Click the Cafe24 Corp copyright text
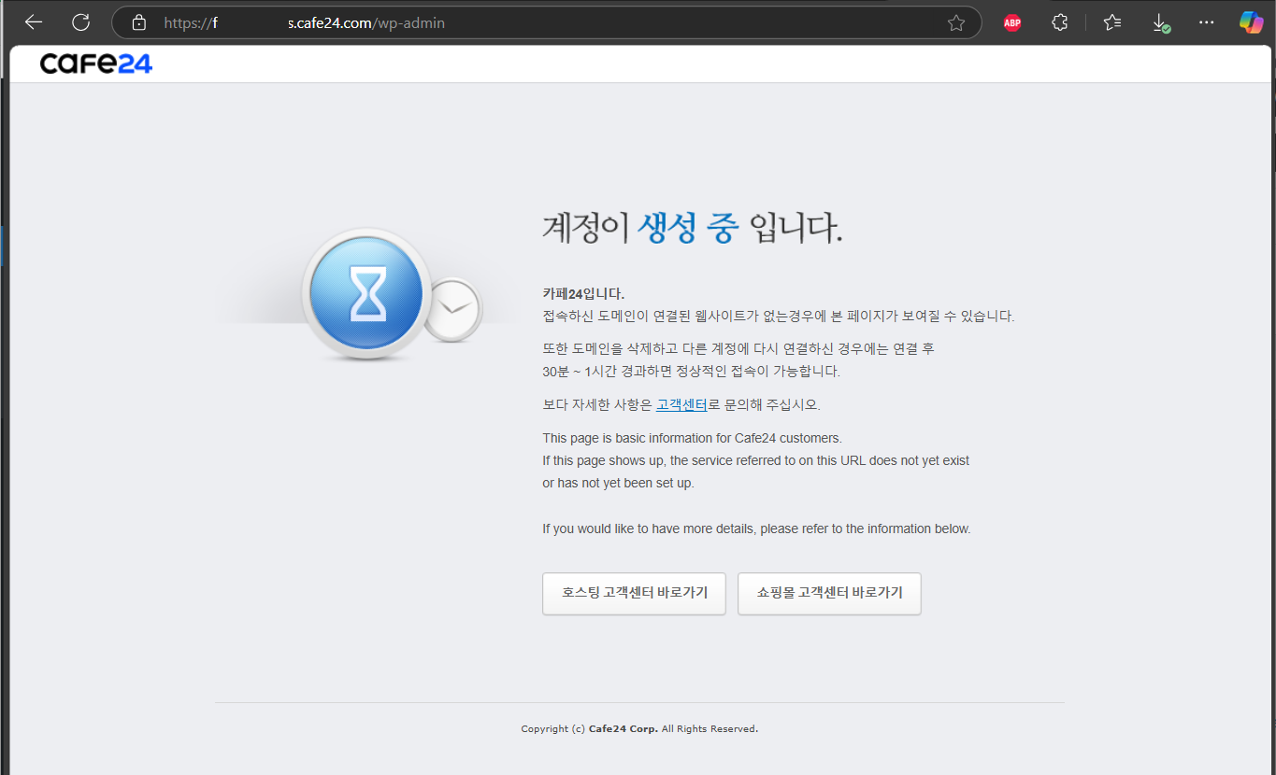The image size is (1276, 775). (x=639, y=728)
